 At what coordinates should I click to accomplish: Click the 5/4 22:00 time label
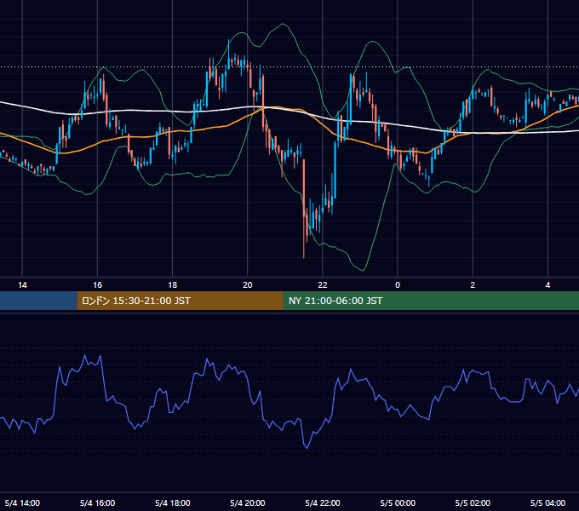(x=323, y=503)
